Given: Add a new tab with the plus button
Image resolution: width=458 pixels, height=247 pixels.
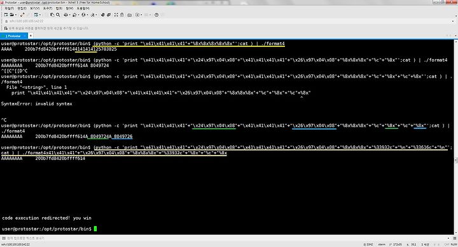Looking at the screenshot, I should click(31, 36).
